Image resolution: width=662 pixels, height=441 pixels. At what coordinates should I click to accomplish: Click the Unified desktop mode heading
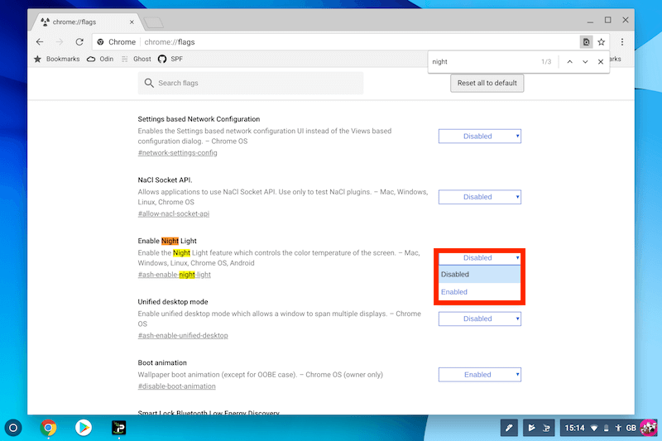(173, 302)
